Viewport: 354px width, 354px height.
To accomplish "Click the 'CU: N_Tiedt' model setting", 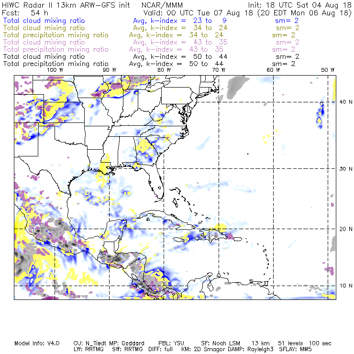I will point(90,343).
